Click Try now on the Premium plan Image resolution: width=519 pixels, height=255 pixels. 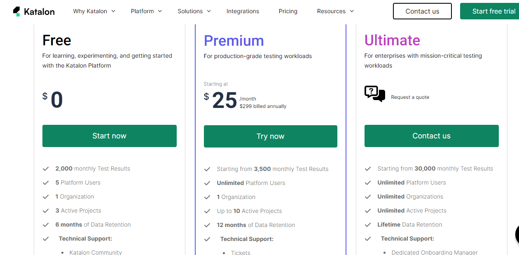[x=271, y=136]
